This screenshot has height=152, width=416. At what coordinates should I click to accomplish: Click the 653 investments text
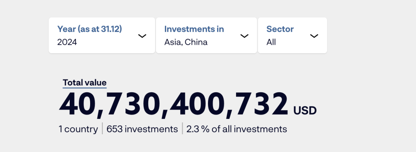142,129
